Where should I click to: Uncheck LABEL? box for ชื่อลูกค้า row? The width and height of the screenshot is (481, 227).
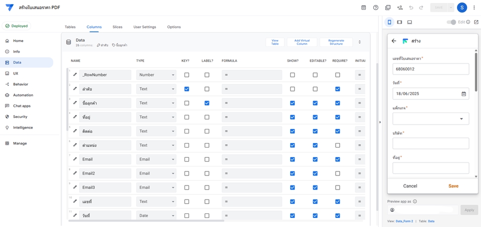click(207, 103)
